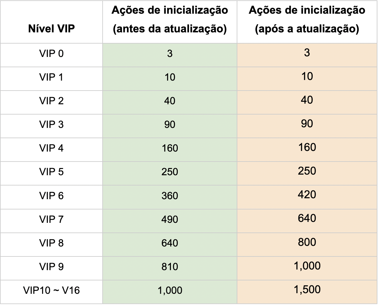Click the VIP 5 row label
This screenshot has height=305, width=378.
click(51, 172)
